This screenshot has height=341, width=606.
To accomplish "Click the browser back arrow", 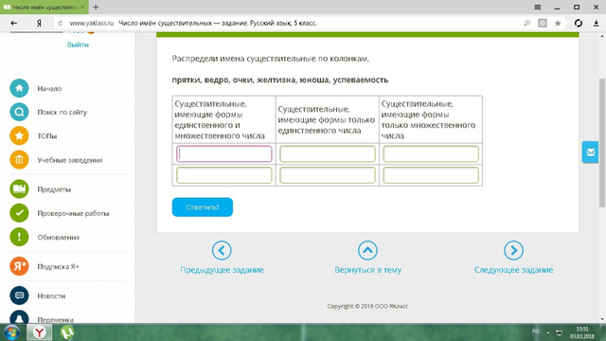I will [x=14, y=23].
